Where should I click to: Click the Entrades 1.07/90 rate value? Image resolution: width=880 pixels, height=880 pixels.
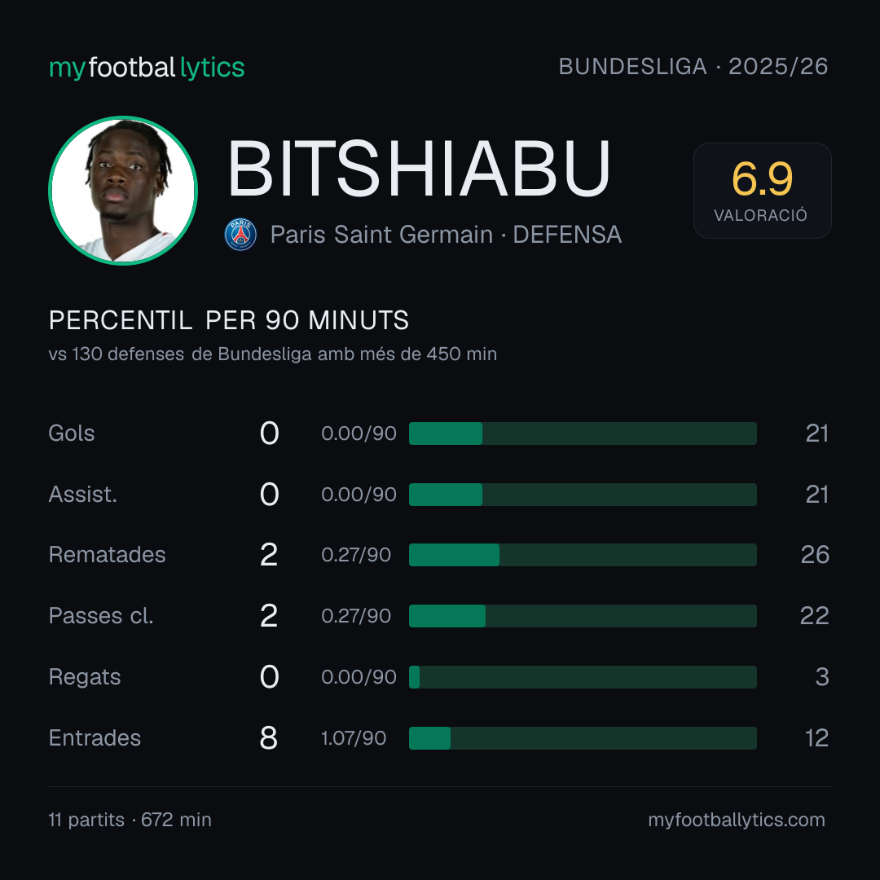click(x=354, y=738)
